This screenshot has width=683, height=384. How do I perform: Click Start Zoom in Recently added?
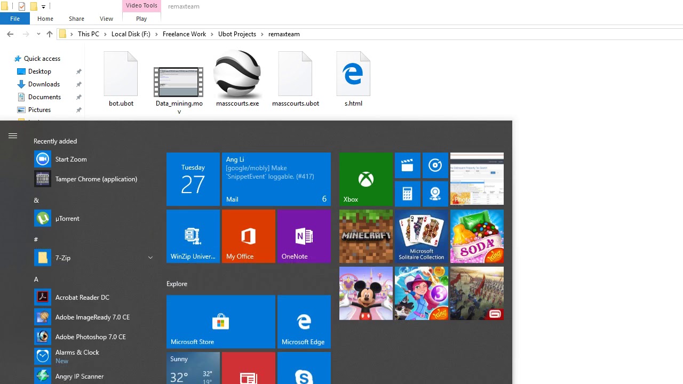pyautogui.click(x=70, y=159)
